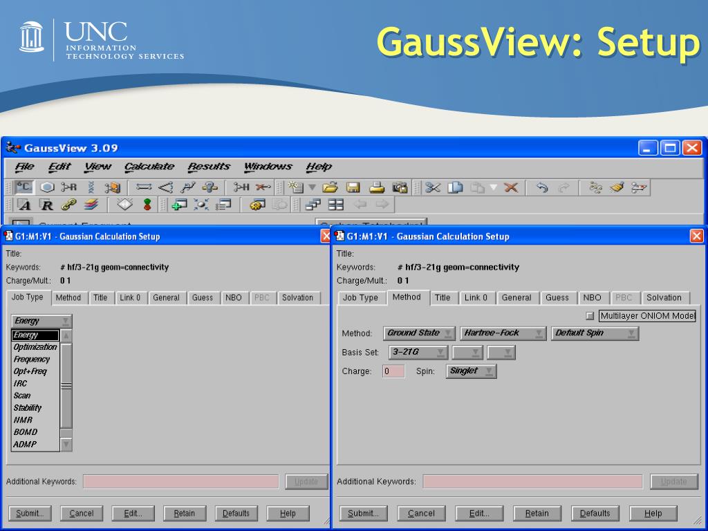Open the 3-21G basis set dropdown

(418, 352)
